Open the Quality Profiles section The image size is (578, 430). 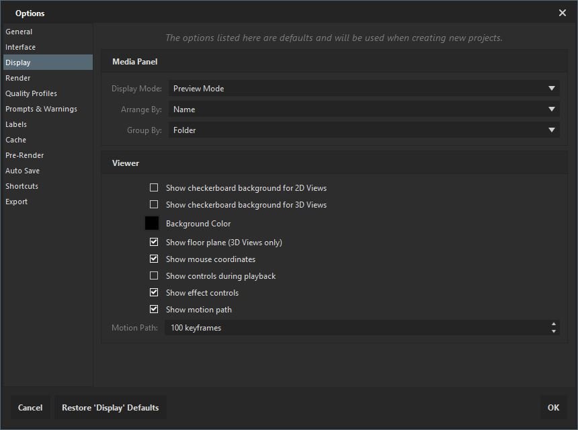pyautogui.click(x=31, y=93)
